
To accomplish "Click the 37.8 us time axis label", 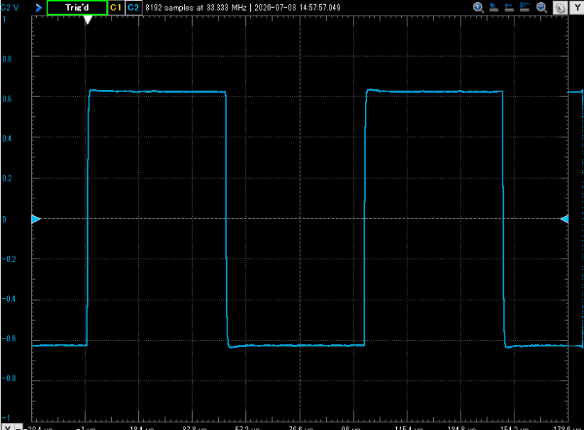I will pos(194,428).
